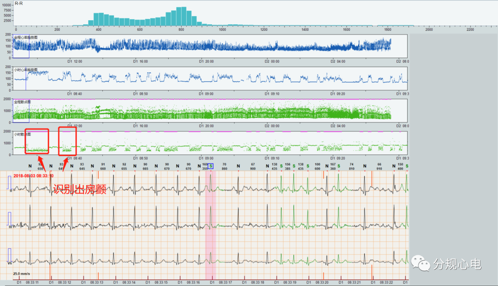Click lead III calibration pulse marker
The width and height of the screenshot is (498, 286).
pos(9,219)
